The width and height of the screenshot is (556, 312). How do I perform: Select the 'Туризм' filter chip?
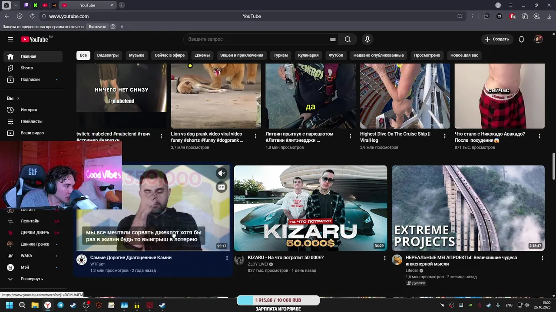click(281, 55)
